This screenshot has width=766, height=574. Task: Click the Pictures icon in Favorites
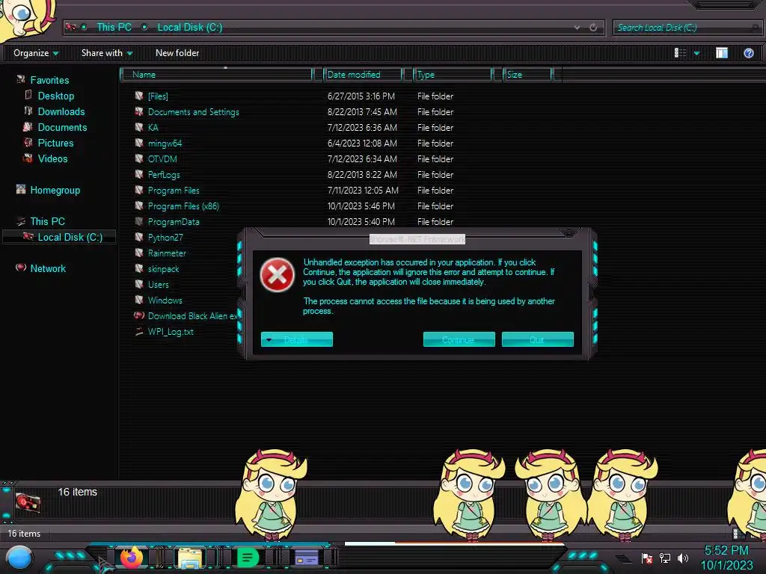coord(28,143)
